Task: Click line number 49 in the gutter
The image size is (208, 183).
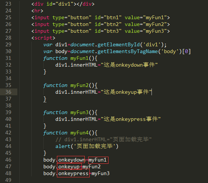Action: (x=8, y=180)
